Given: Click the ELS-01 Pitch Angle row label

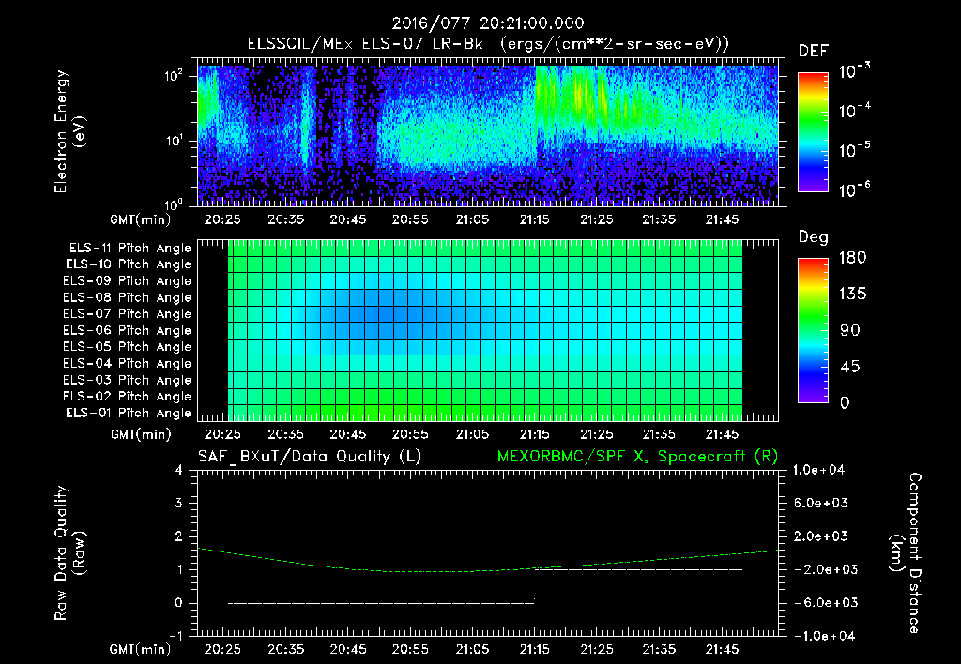Looking at the screenshot, I should (129, 413).
